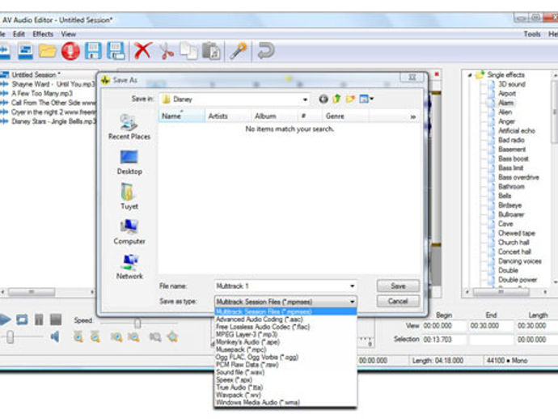The height and width of the screenshot is (419, 558).
Task: Click the File name input field
Action: click(x=285, y=286)
